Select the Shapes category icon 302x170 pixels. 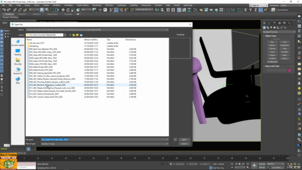[268, 27]
